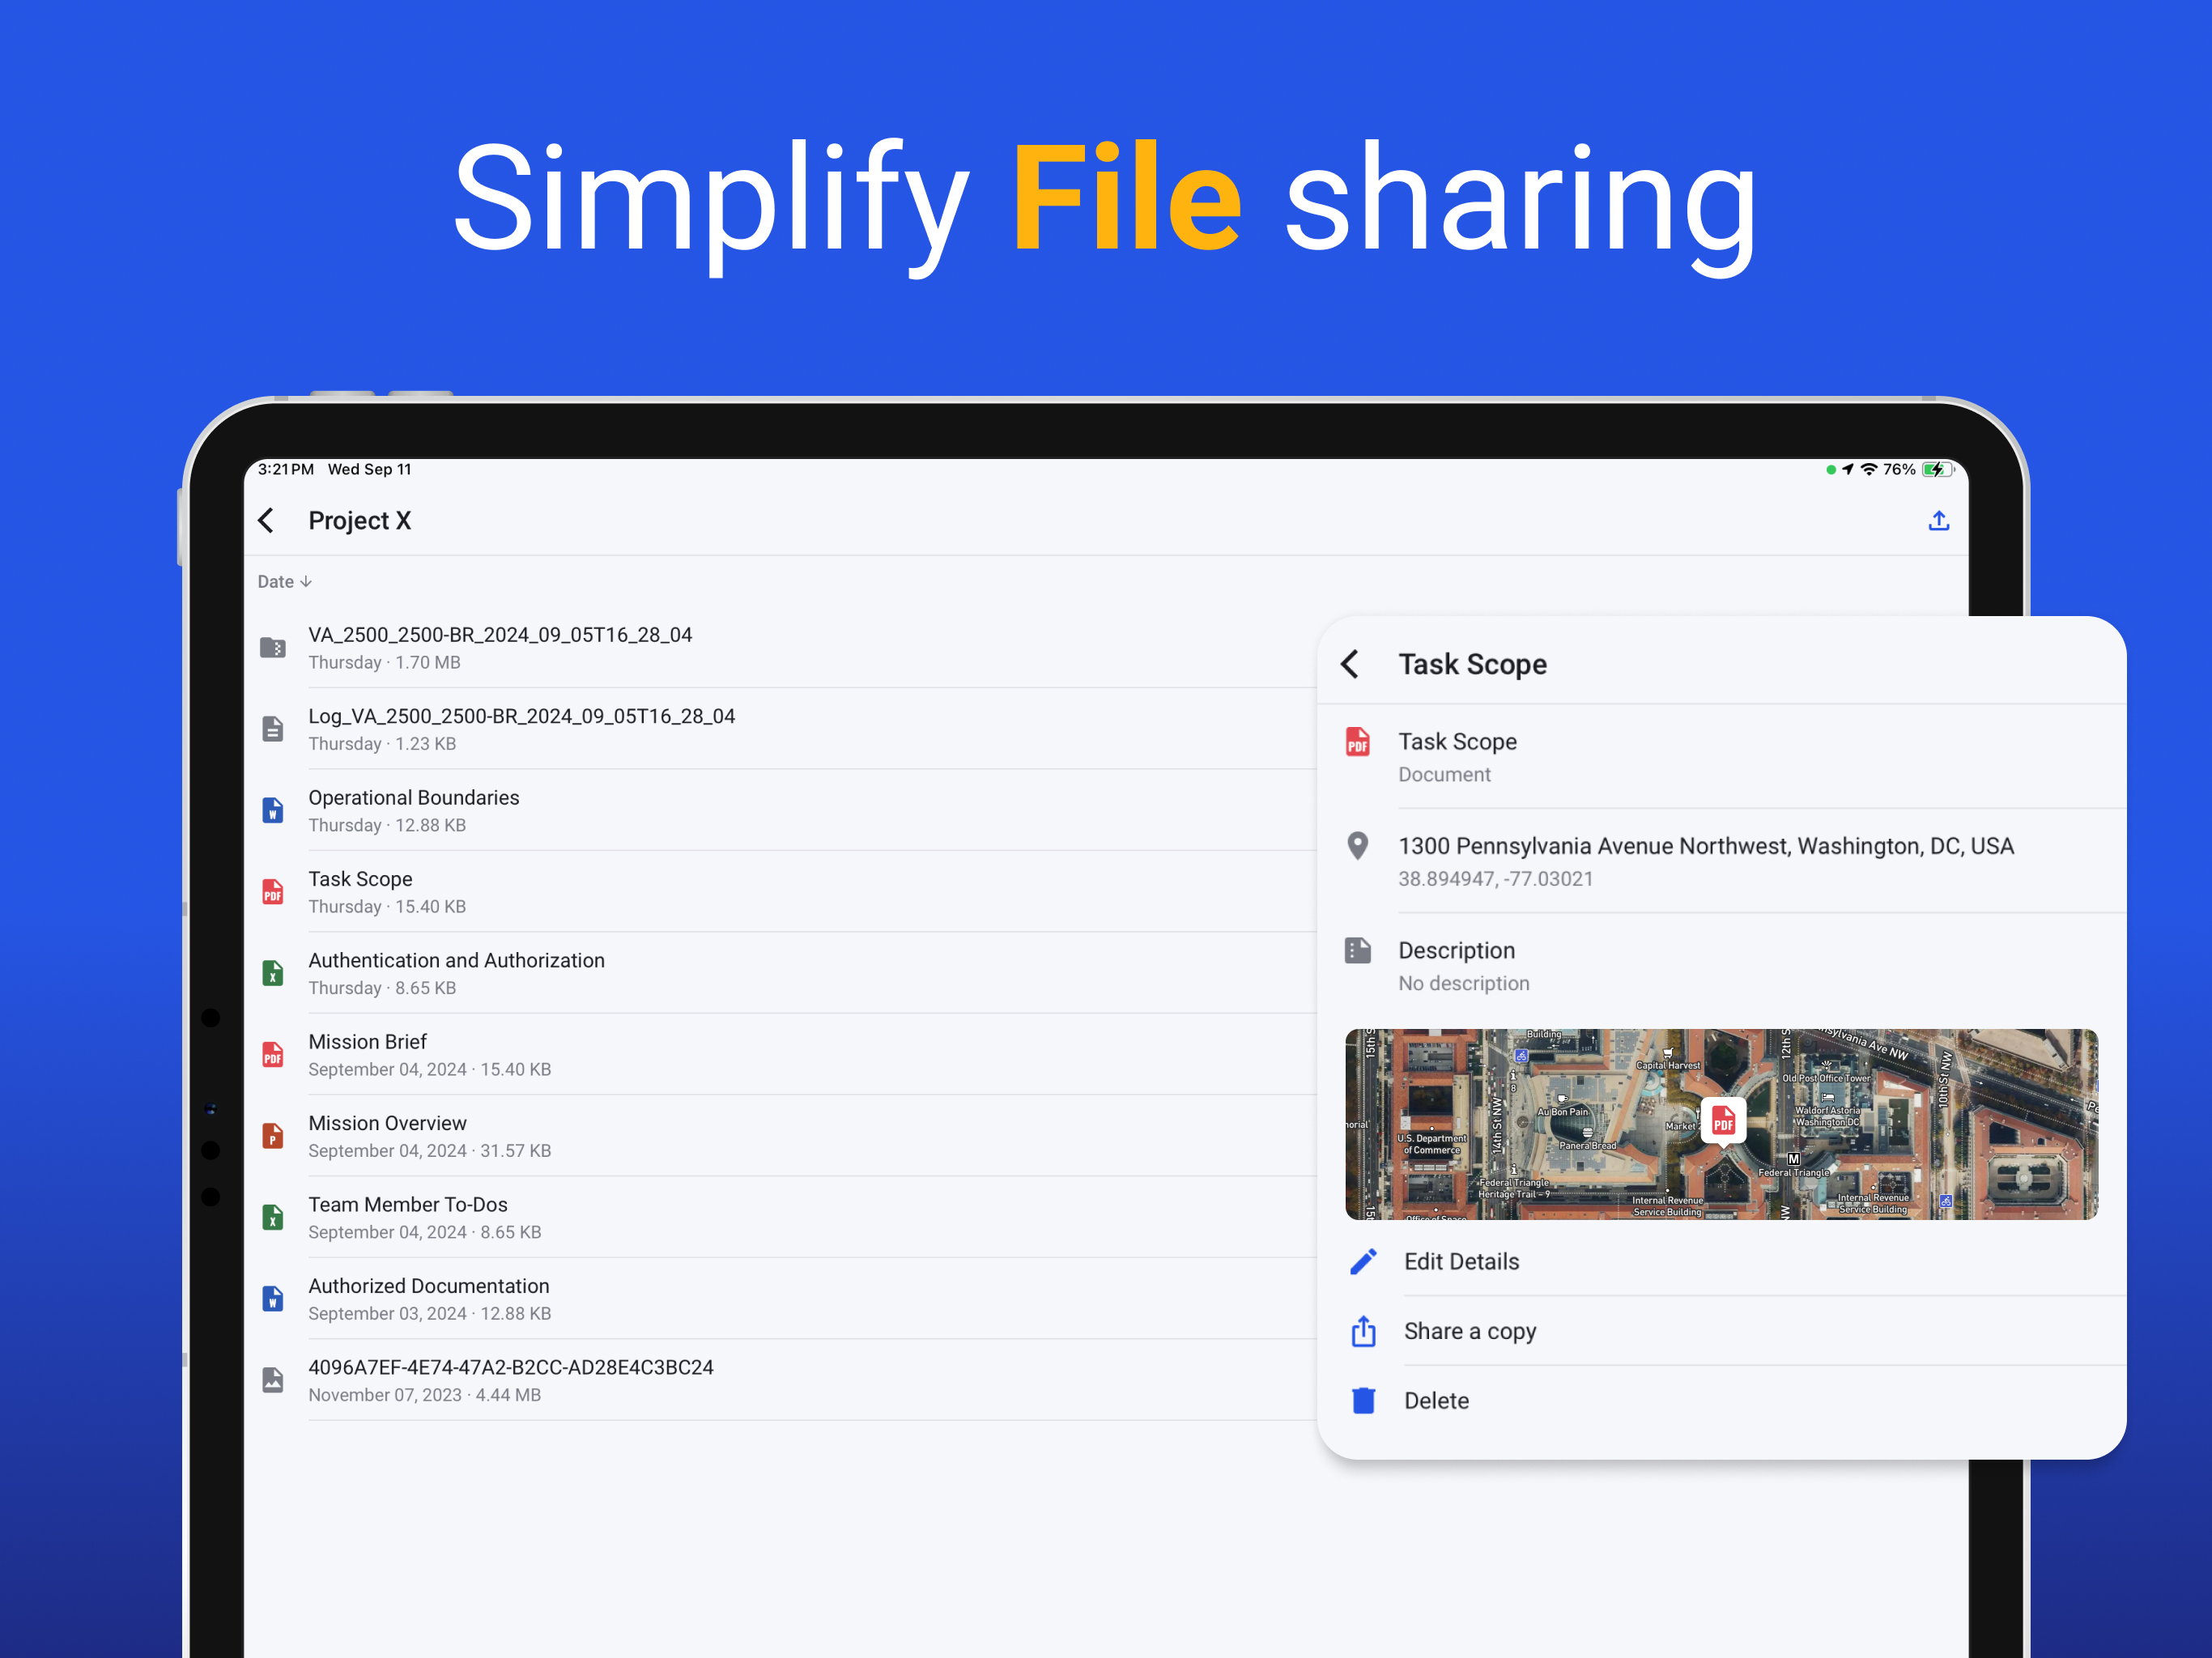The image size is (2212, 1658).
Task: Open Operational Boundaries Word document icon
Action: (273, 810)
